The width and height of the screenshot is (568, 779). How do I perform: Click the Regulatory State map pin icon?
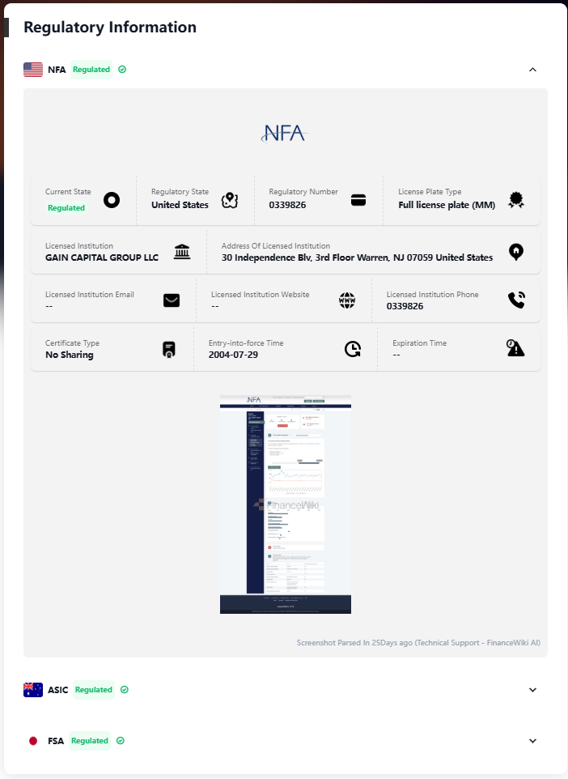coord(230,200)
